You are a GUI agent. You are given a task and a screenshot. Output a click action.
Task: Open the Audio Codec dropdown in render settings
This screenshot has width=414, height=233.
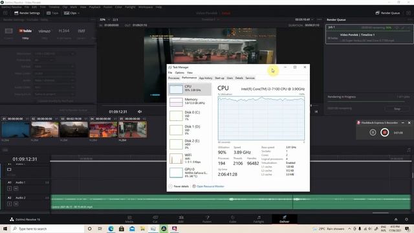tap(54, 87)
